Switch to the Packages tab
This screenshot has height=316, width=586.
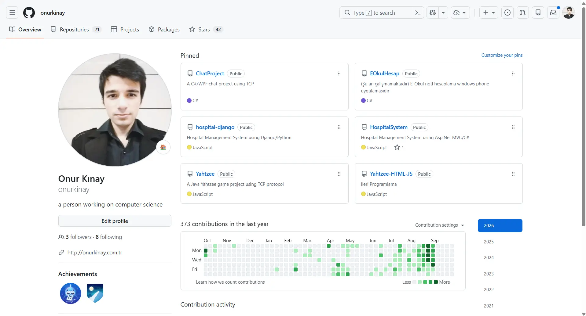[x=164, y=29]
